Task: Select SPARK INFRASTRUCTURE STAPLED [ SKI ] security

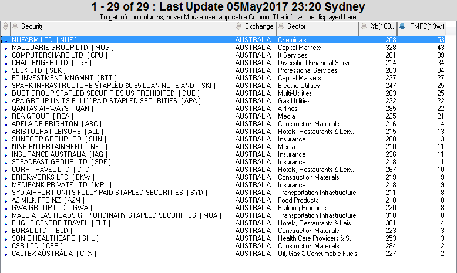Action: [x=114, y=85]
